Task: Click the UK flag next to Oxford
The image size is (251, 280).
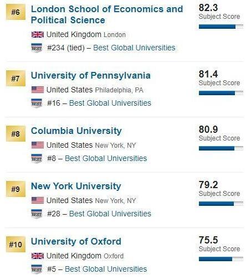Action: coord(38,256)
